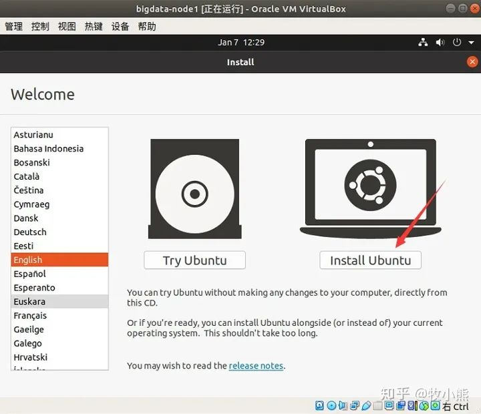Viewport: 481px width, 414px height.
Task: Select Bosanski language
Action: [x=59, y=162]
